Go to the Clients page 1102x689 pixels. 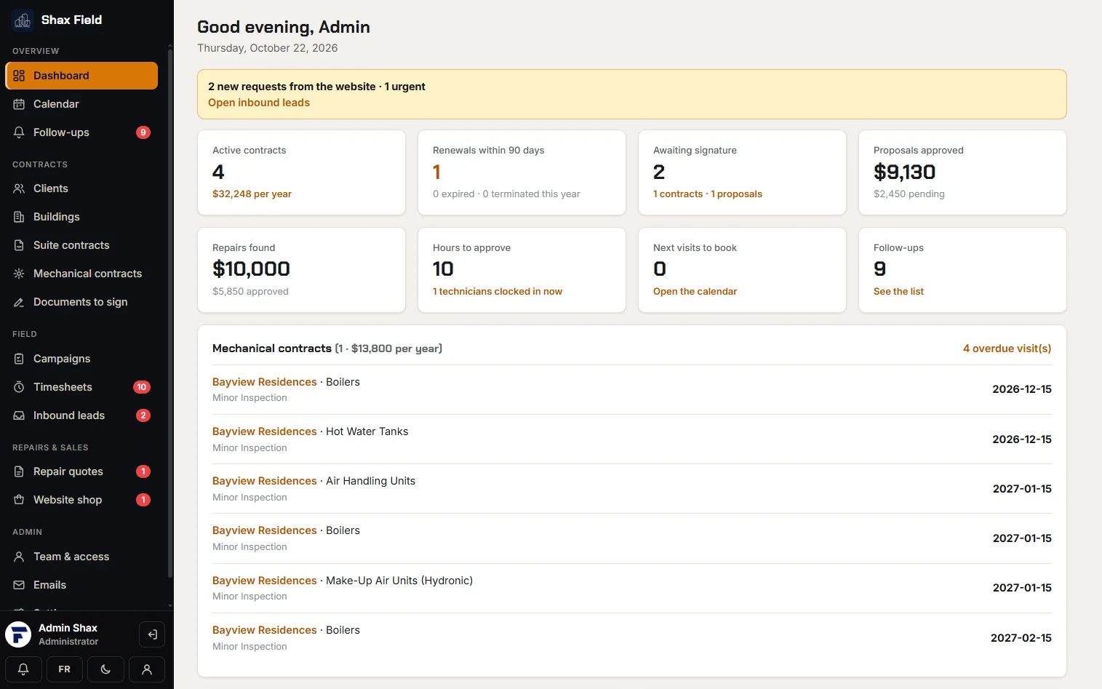tap(81, 188)
